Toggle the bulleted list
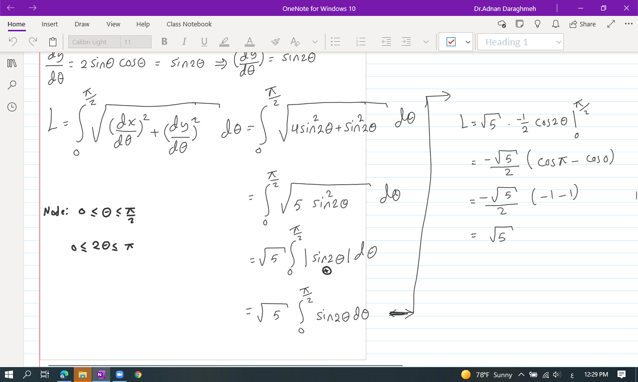Viewport: 638px width, 382px height. 335,42
